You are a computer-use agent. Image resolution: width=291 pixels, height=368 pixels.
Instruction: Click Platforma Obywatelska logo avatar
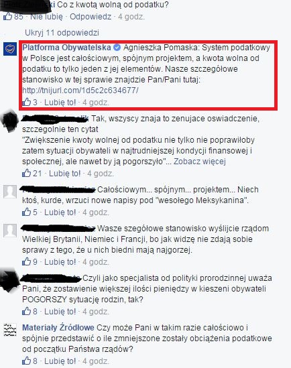[10, 49]
